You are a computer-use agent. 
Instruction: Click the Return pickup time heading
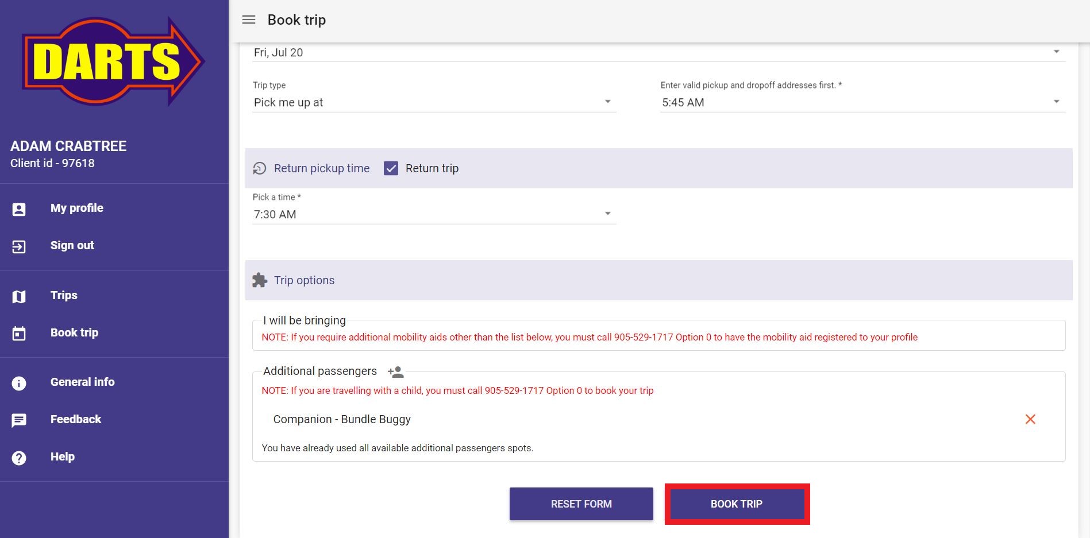[x=322, y=168]
